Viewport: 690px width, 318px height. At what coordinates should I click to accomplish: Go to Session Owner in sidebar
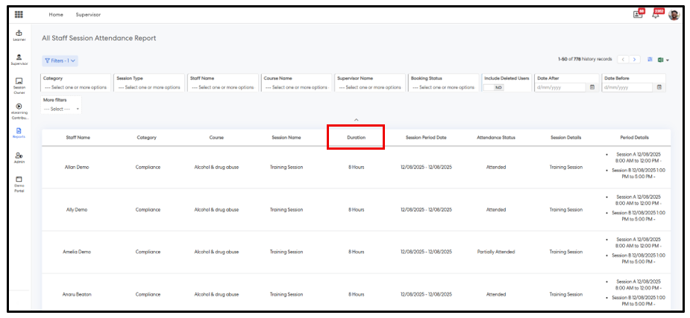coord(19,84)
